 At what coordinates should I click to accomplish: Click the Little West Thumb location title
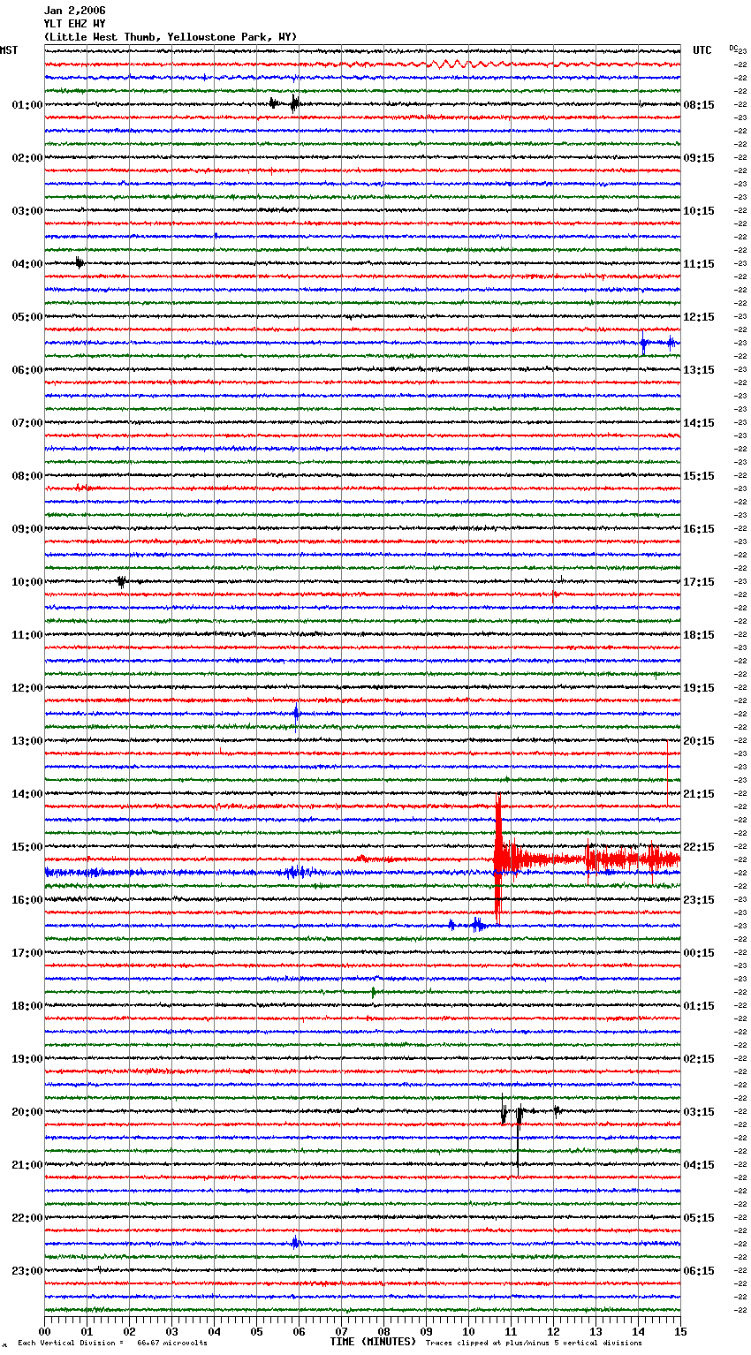(170, 37)
